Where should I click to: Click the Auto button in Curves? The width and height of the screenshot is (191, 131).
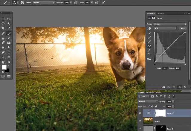coord(182,28)
